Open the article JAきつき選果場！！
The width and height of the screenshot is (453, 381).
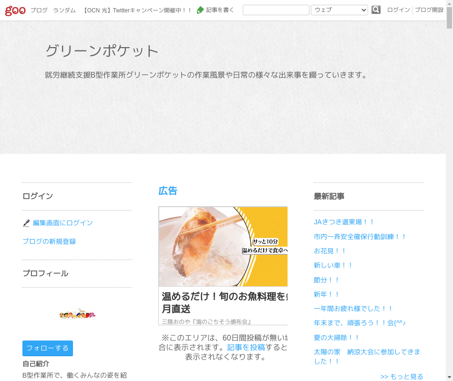[x=344, y=222]
